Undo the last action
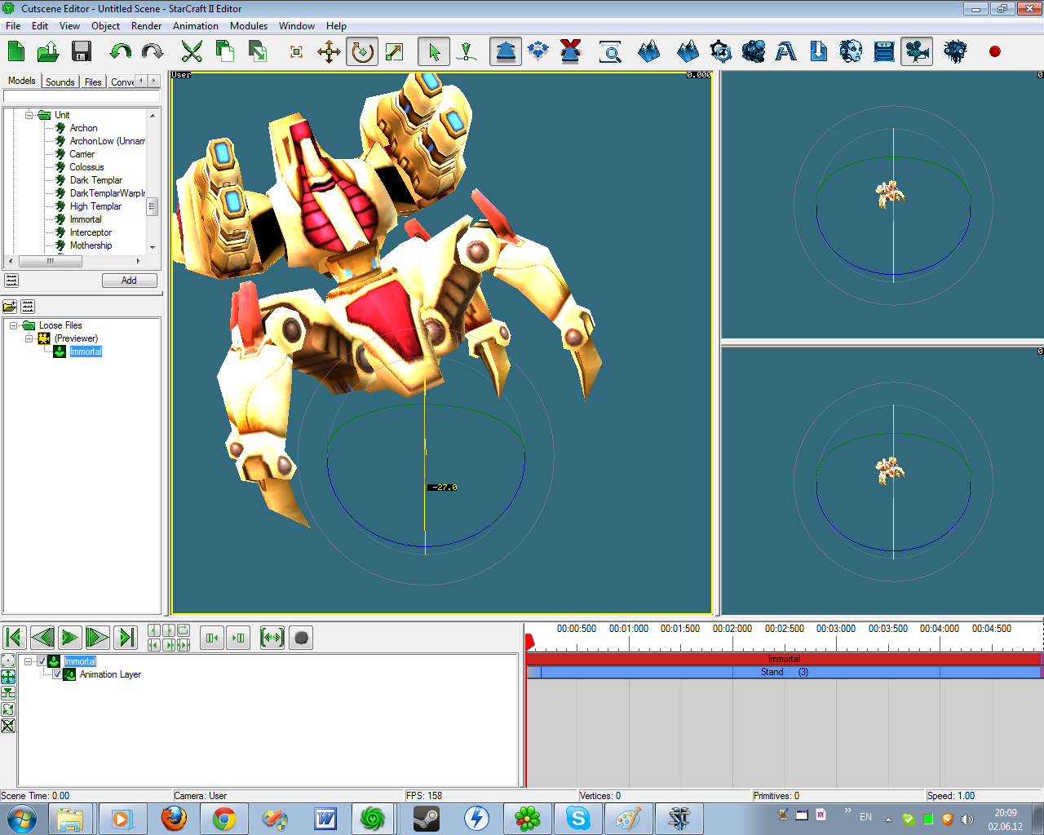 tap(121, 51)
